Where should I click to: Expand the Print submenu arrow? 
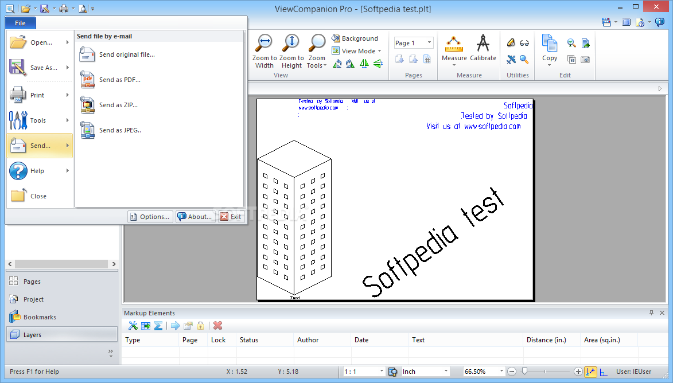67,95
